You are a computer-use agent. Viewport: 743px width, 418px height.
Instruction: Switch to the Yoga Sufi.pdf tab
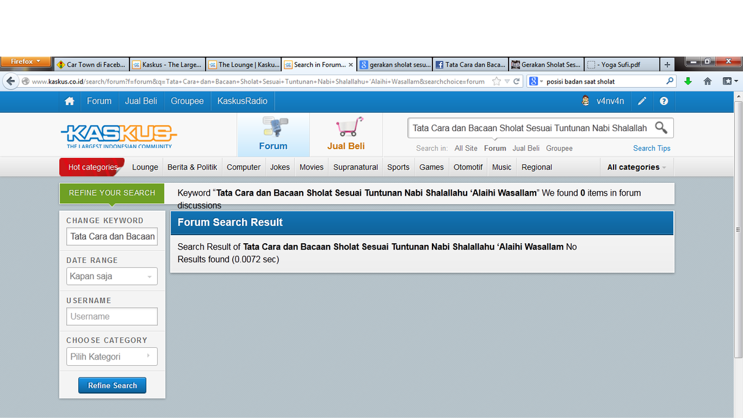[622, 64]
